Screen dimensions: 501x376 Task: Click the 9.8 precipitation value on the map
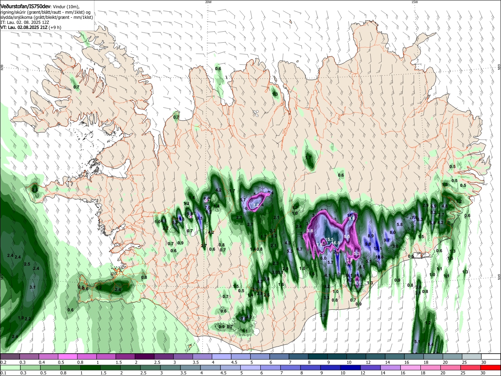[x=368, y=244]
